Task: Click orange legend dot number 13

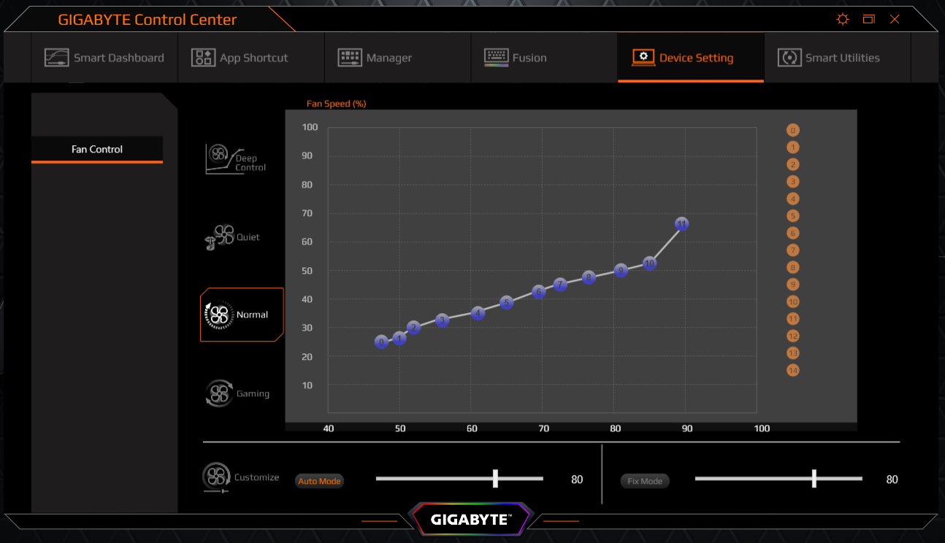Action: [793, 353]
